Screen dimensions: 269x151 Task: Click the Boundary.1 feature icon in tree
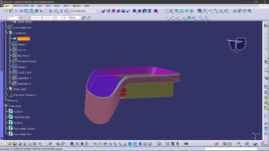[x=14, y=39]
